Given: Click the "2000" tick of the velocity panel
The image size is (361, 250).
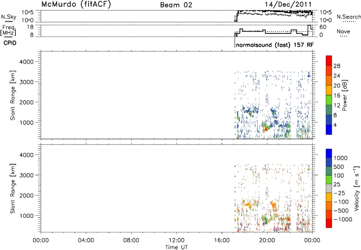Looking at the screenshot, I should [27, 195].
